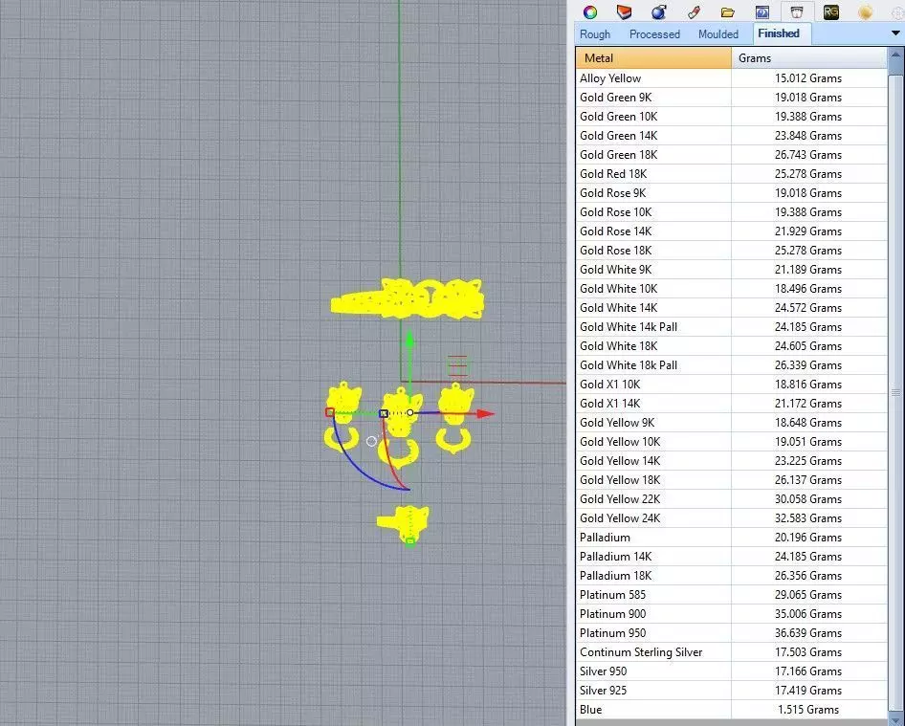Select the Gold Yellow 9K row
The image size is (905, 726).
(731, 422)
